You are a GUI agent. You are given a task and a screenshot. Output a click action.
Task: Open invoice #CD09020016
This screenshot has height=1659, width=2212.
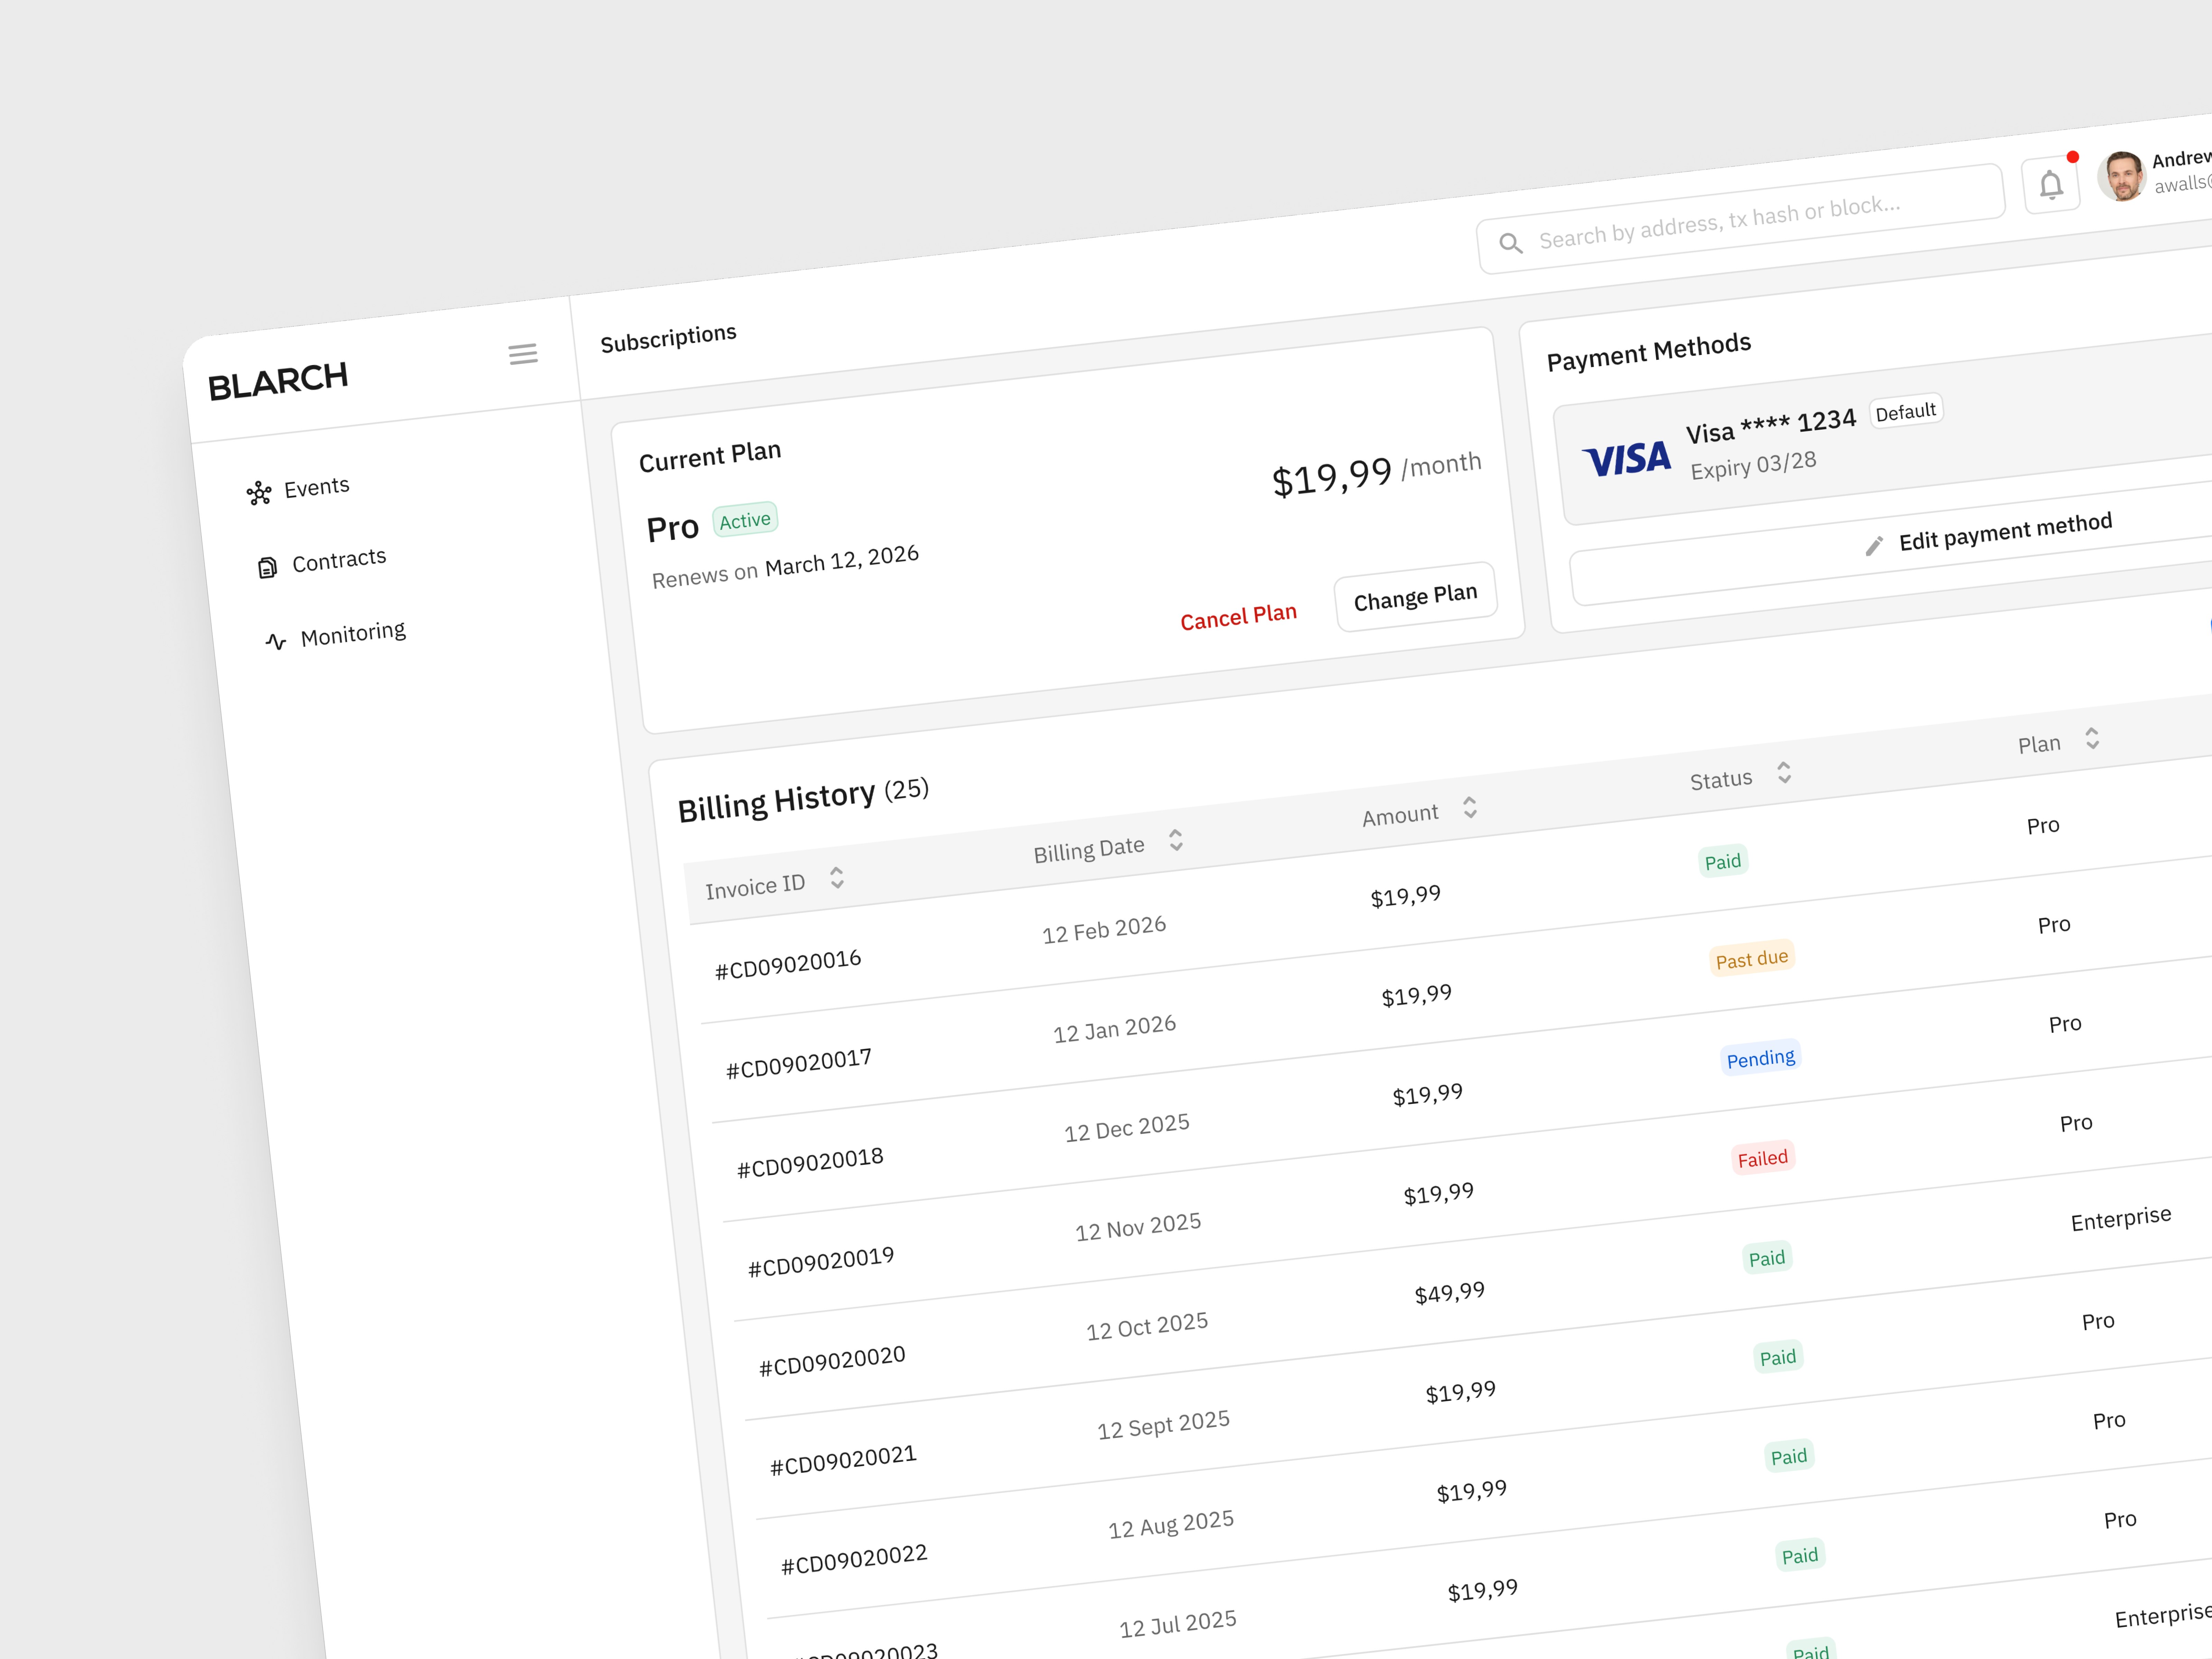(x=788, y=965)
